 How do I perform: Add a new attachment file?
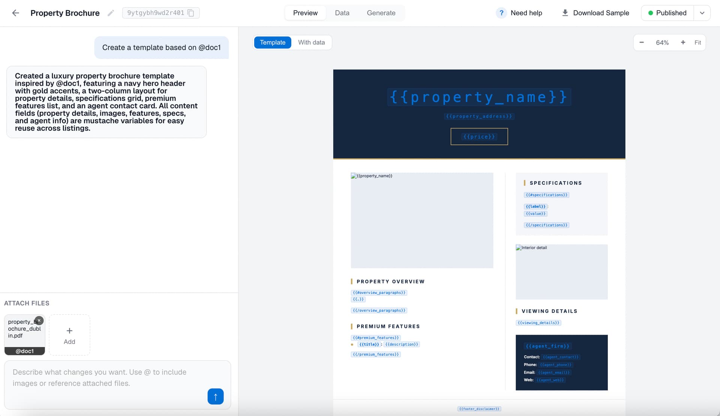[69, 335]
